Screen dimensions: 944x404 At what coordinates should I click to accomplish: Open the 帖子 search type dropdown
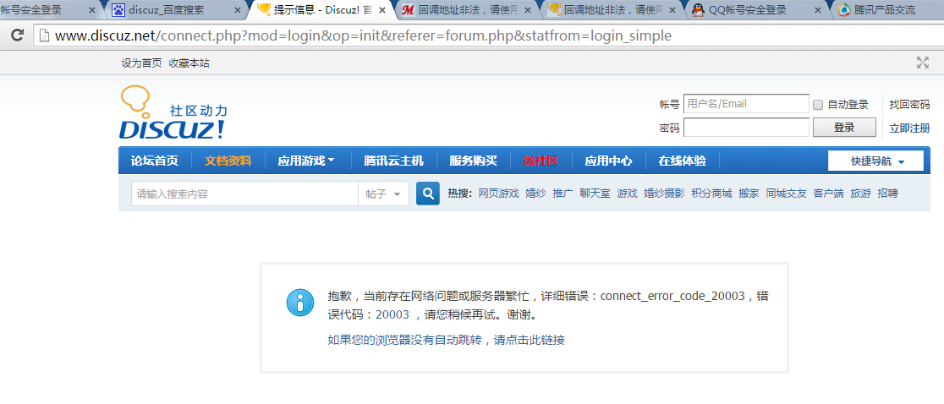pyautogui.click(x=383, y=194)
